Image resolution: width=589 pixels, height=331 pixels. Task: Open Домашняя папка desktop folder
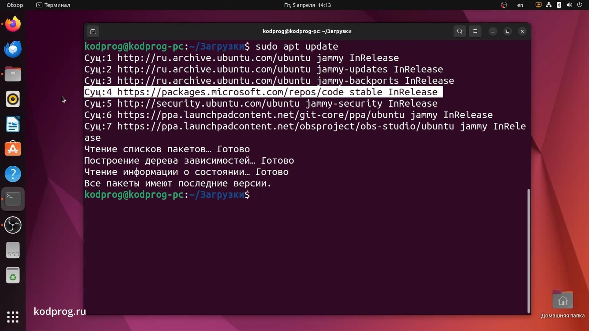coord(563,304)
